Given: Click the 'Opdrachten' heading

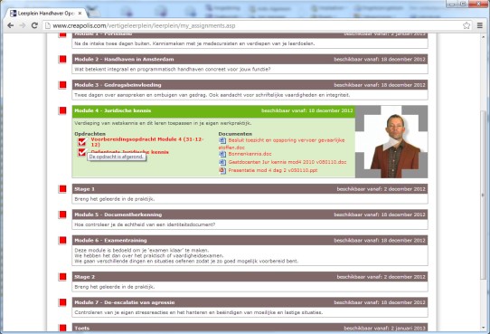Looking at the screenshot, I should (90, 134).
